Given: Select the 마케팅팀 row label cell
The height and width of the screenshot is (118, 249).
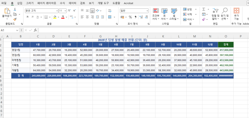Looking at the screenshot, I should pos(21,60).
